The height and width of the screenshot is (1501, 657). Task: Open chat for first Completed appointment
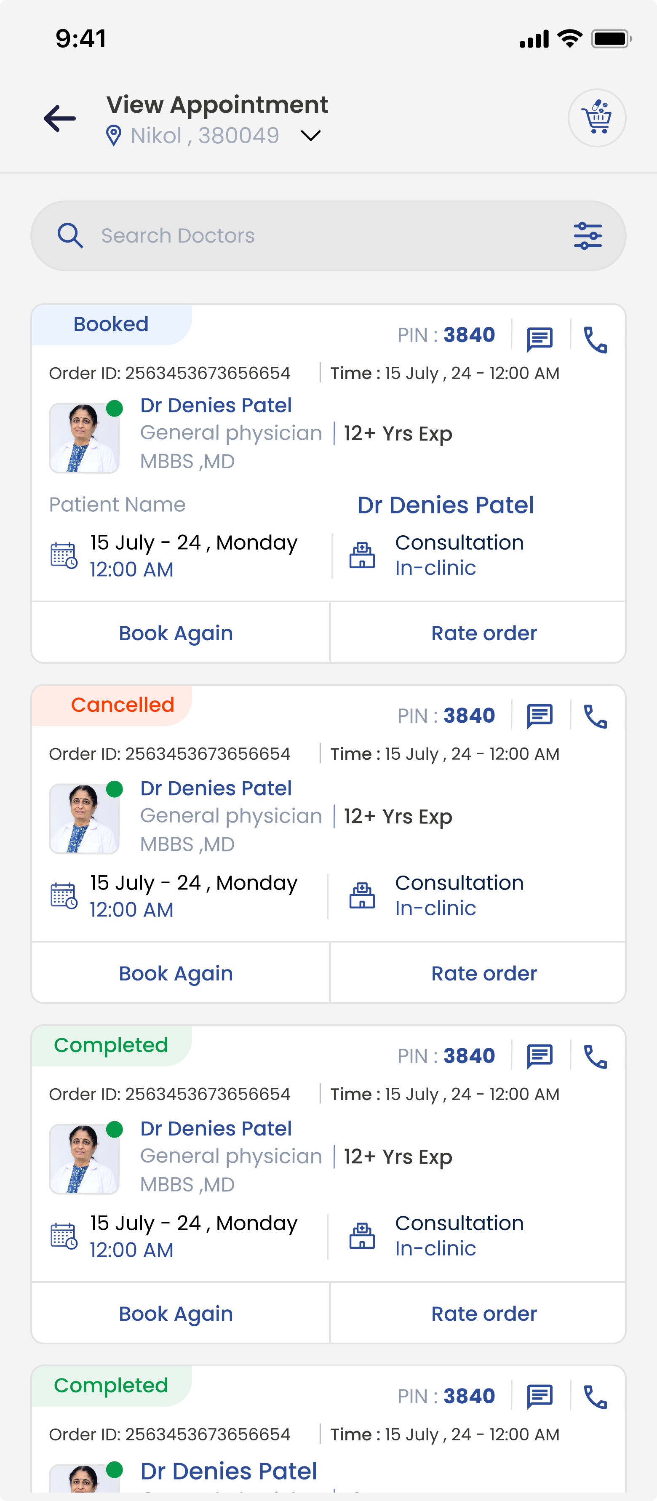540,1056
